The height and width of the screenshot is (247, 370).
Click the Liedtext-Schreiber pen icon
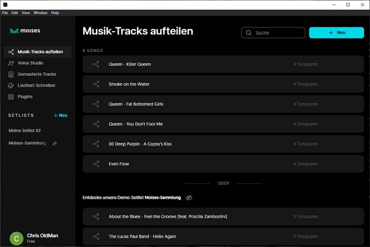(x=11, y=86)
